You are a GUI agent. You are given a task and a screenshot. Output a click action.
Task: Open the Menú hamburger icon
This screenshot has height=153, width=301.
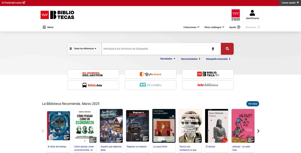coord(44,27)
